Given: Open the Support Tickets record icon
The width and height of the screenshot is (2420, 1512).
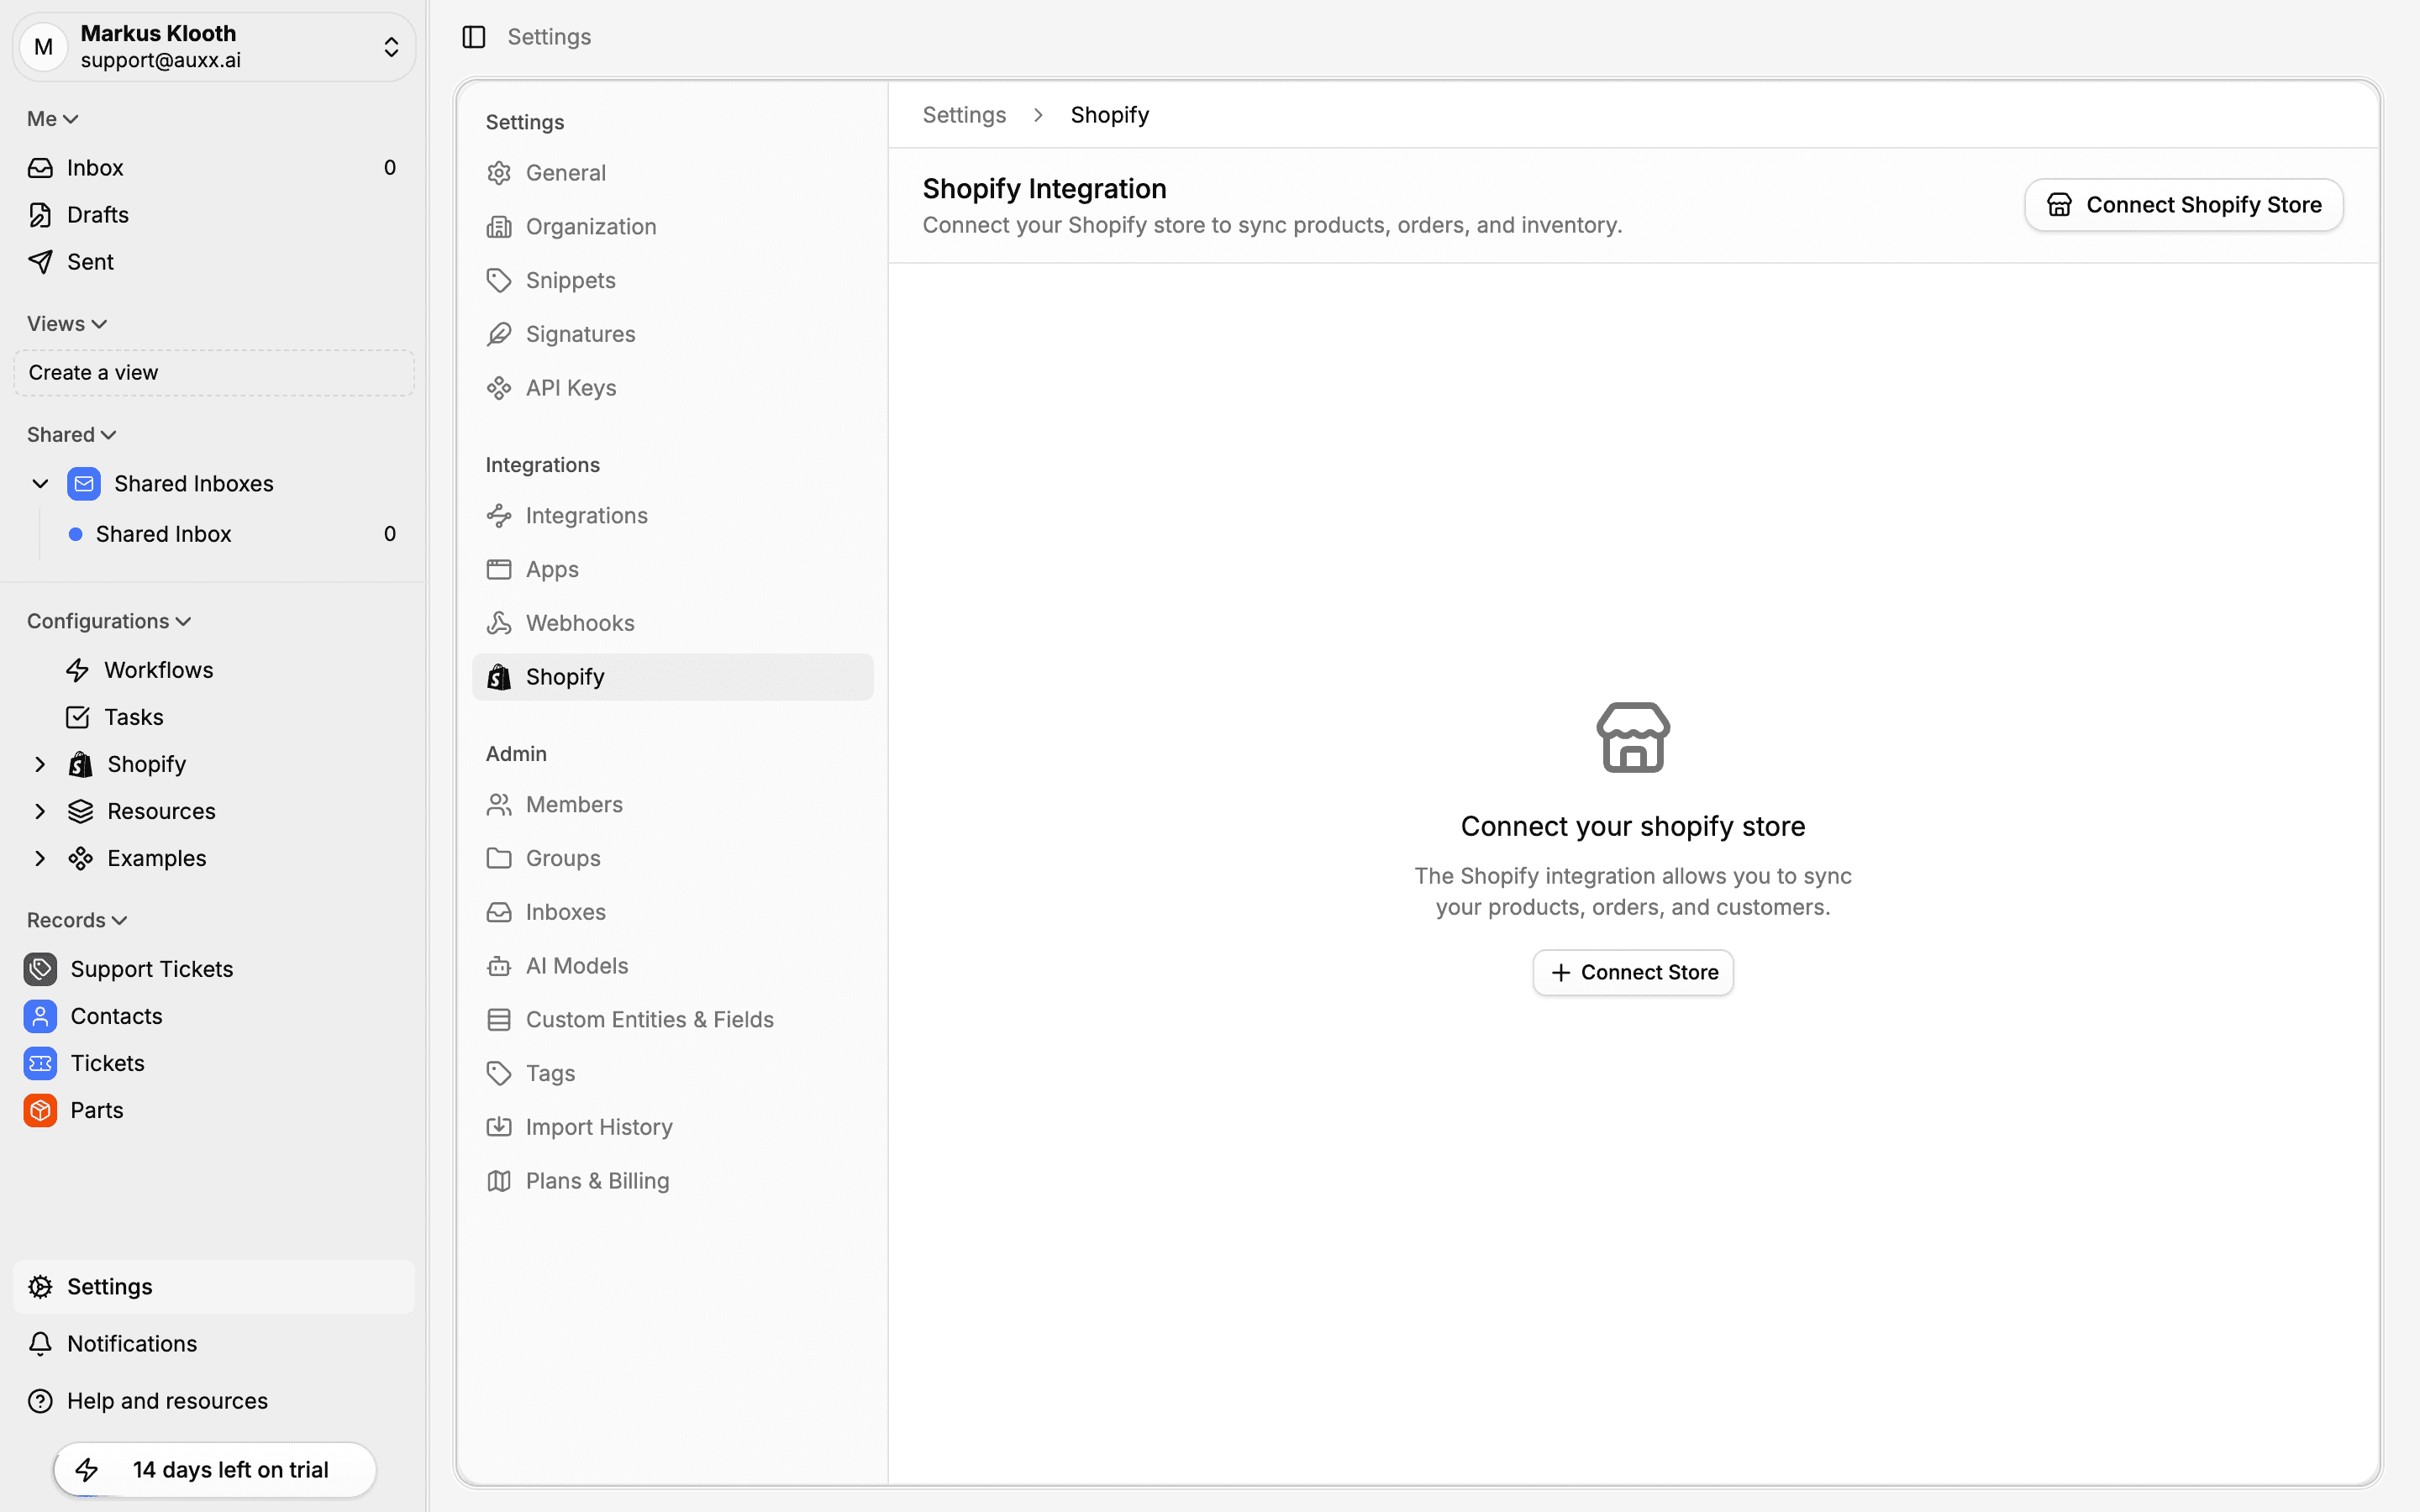Looking at the screenshot, I should (40, 969).
